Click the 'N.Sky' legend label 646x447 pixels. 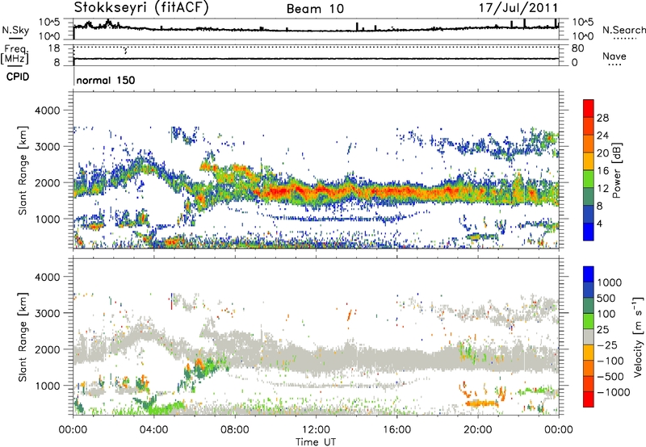coord(15,30)
